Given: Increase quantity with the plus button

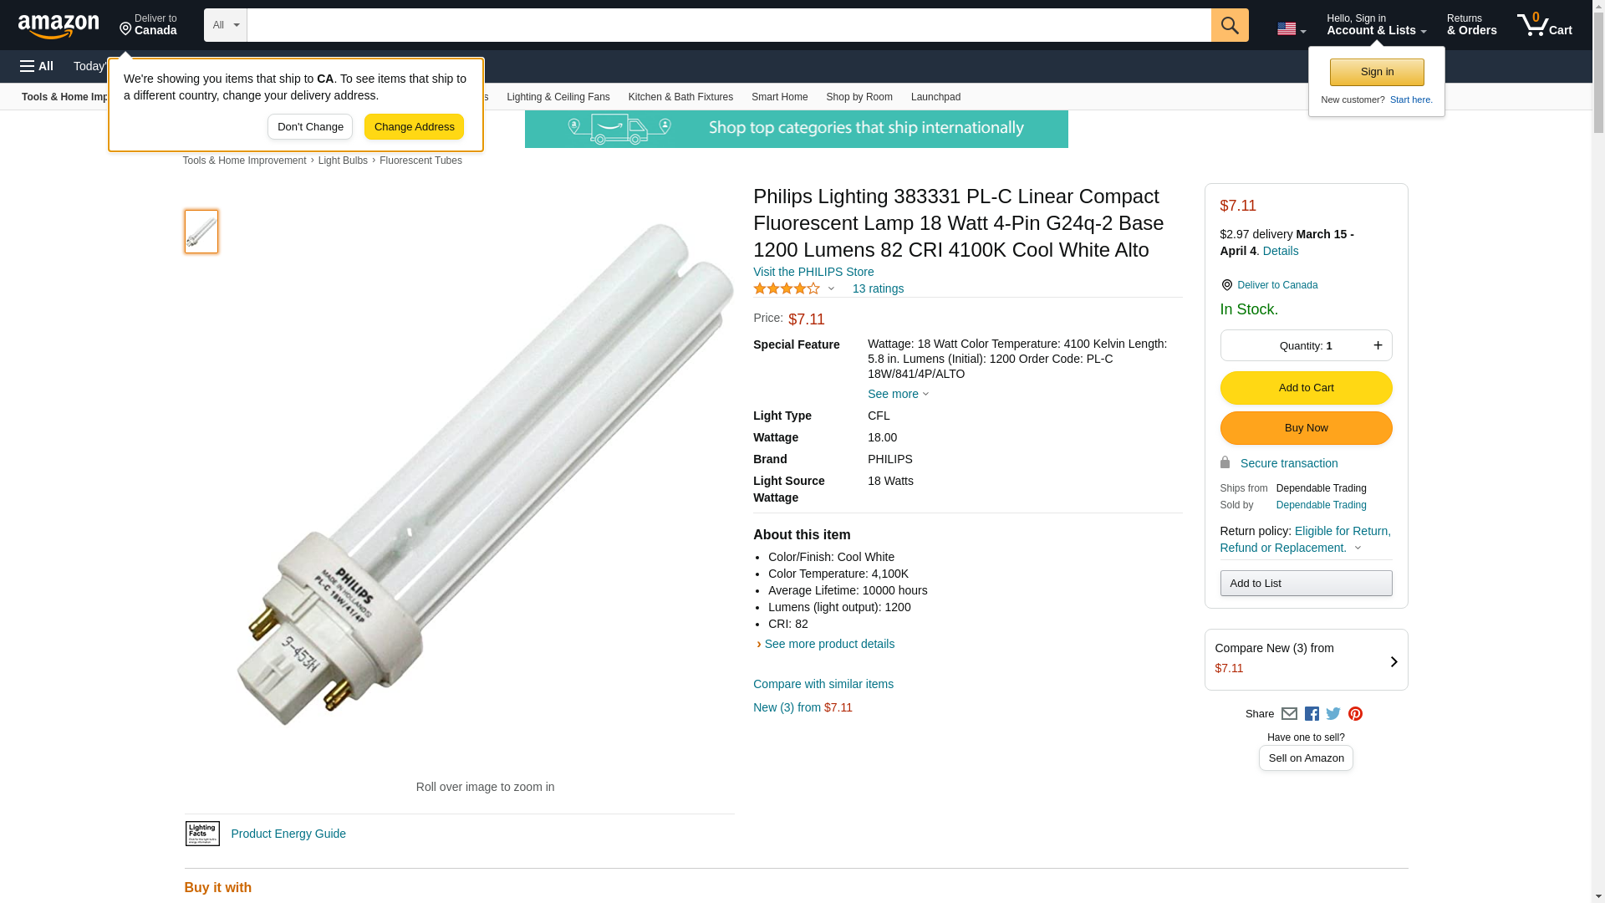Looking at the screenshot, I should tap(1378, 345).
